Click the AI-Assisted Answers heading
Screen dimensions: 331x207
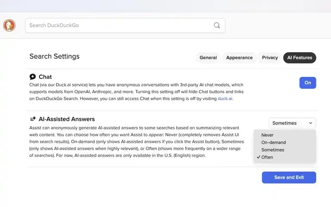67,119
